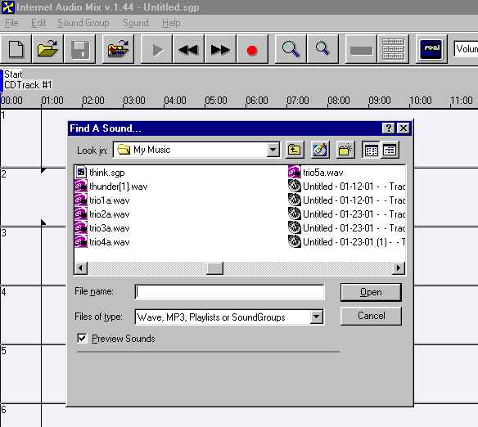Close the Find A Sound dialog
Viewport: 478px width, 427px height.
click(x=403, y=128)
